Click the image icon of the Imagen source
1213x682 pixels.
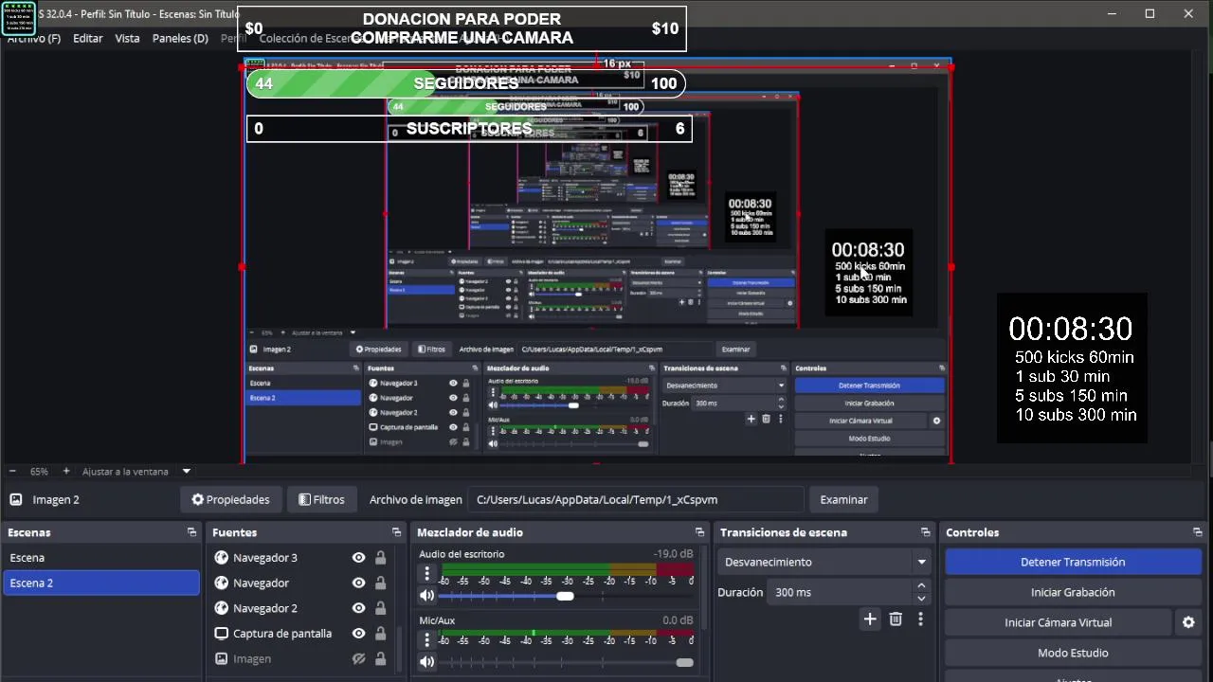point(221,658)
